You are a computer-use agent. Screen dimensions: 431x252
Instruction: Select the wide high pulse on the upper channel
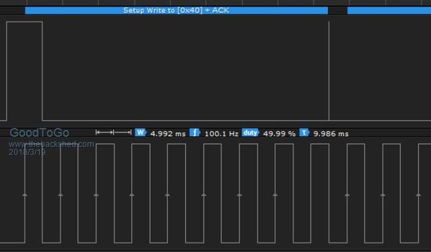(24, 71)
